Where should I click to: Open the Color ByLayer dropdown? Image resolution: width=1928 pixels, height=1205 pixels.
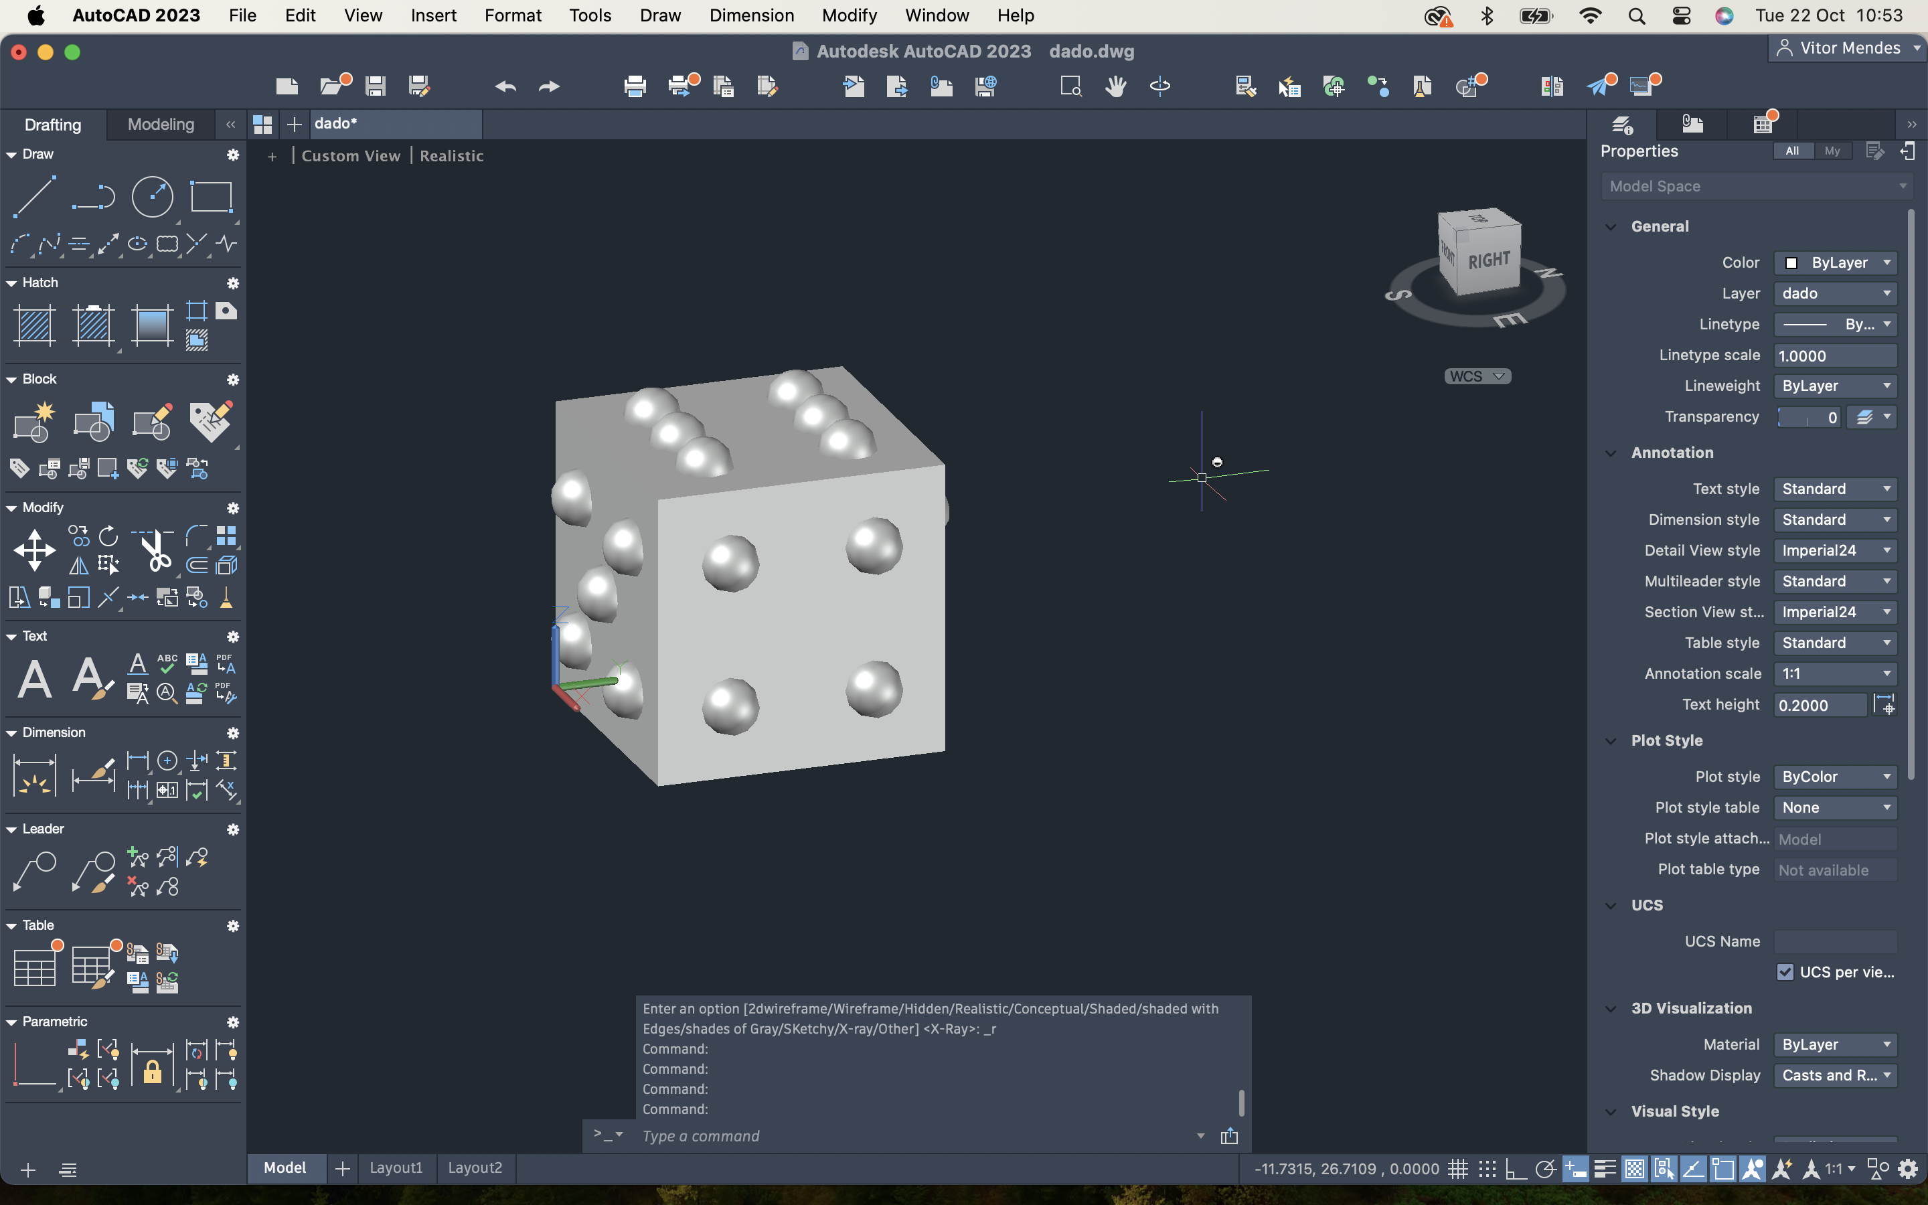[x=1835, y=262]
